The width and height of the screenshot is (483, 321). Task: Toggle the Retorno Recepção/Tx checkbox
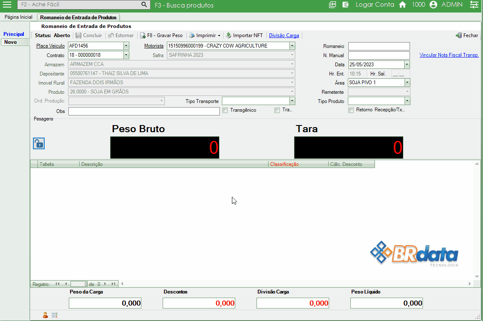[x=351, y=110]
